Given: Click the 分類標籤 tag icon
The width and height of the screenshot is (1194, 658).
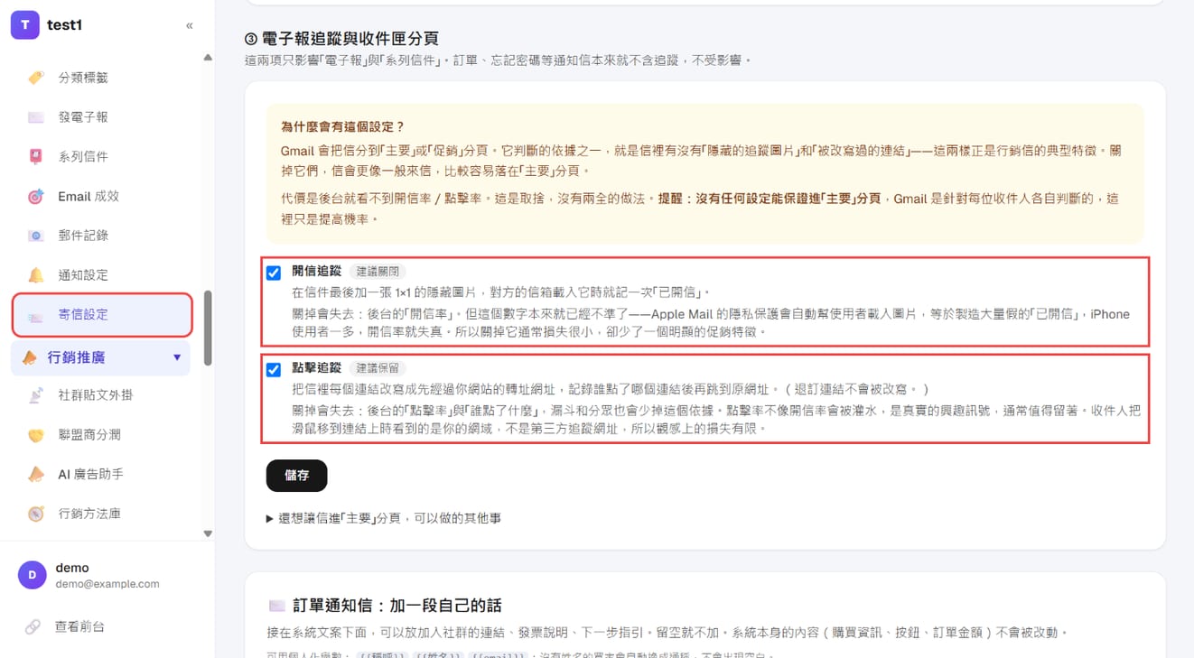Looking at the screenshot, I should click(36, 78).
